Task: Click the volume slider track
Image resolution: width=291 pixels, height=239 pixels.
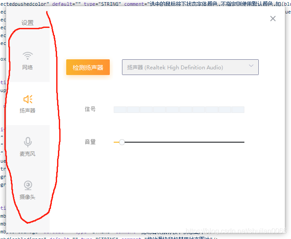Action: (179, 142)
